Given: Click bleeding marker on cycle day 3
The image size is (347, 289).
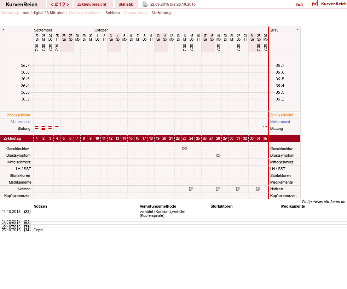Looking at the screenshot, I should [x=50, y=128].
